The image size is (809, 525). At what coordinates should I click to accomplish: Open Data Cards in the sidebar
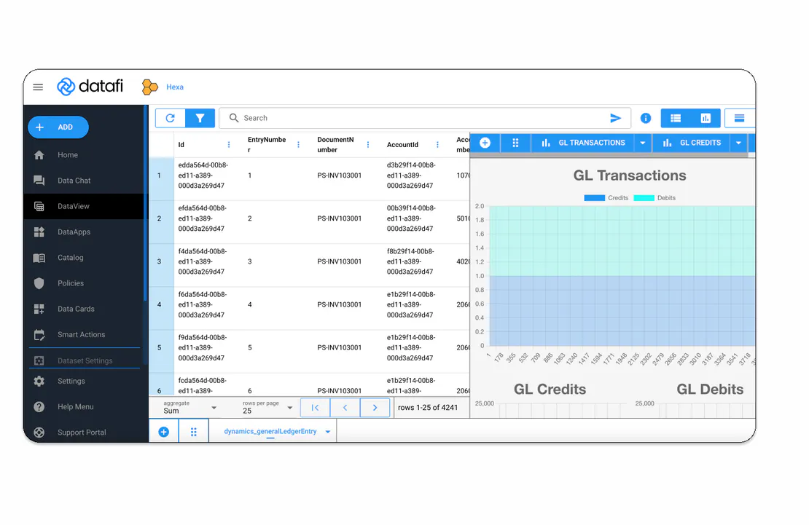[76, 309]
